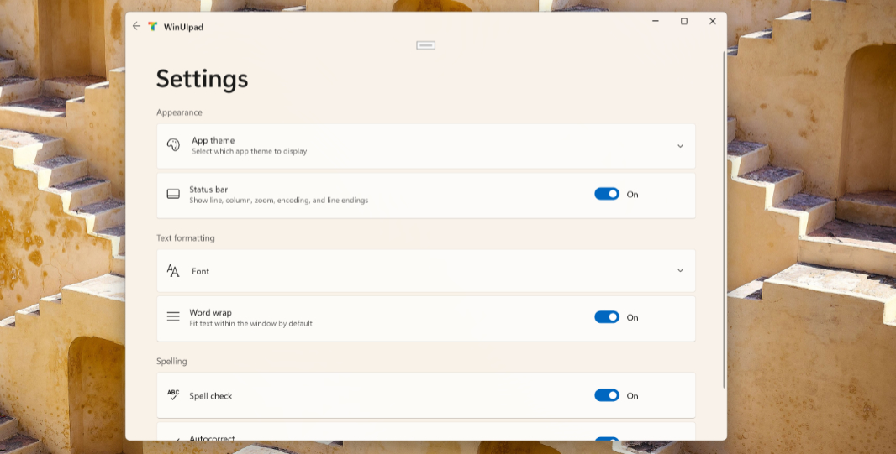Click the Font AA icon

(173, 270)
